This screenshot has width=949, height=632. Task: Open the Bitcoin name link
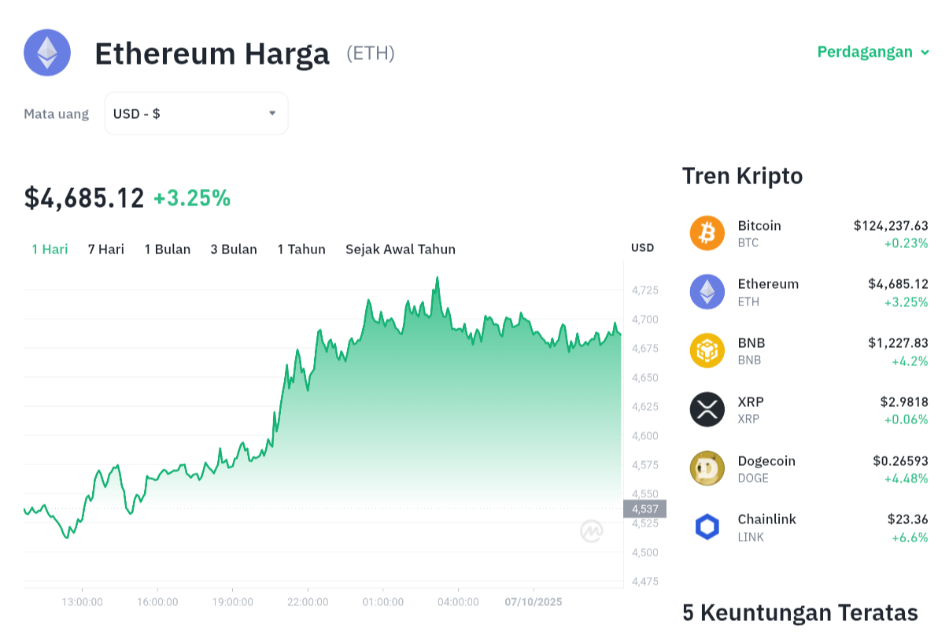[759, 225]
